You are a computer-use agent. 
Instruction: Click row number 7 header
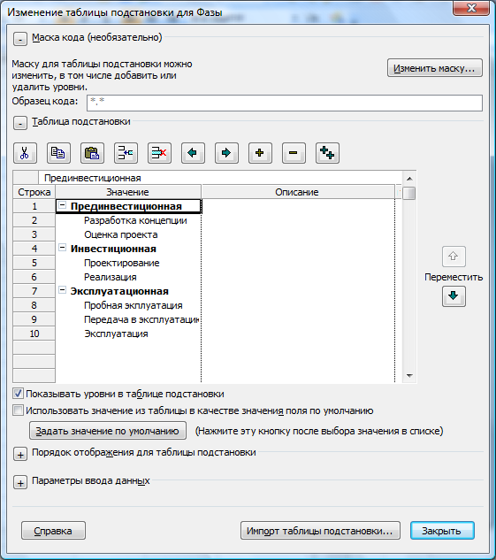coord(34,291)
